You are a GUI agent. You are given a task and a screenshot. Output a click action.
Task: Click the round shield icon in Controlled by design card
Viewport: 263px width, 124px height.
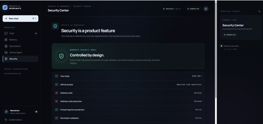(x=61, y=56)
